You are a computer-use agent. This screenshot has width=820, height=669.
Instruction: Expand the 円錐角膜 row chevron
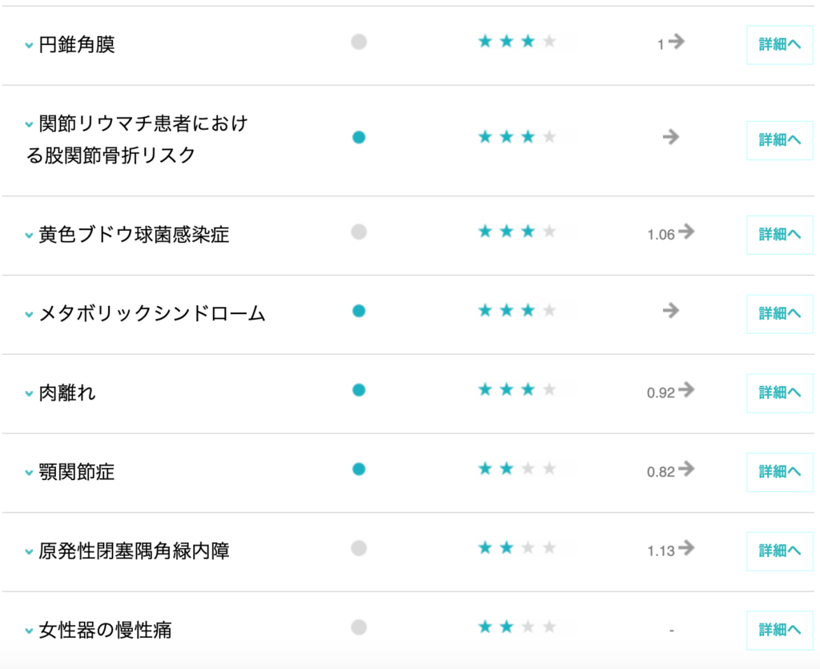(29, 46)
